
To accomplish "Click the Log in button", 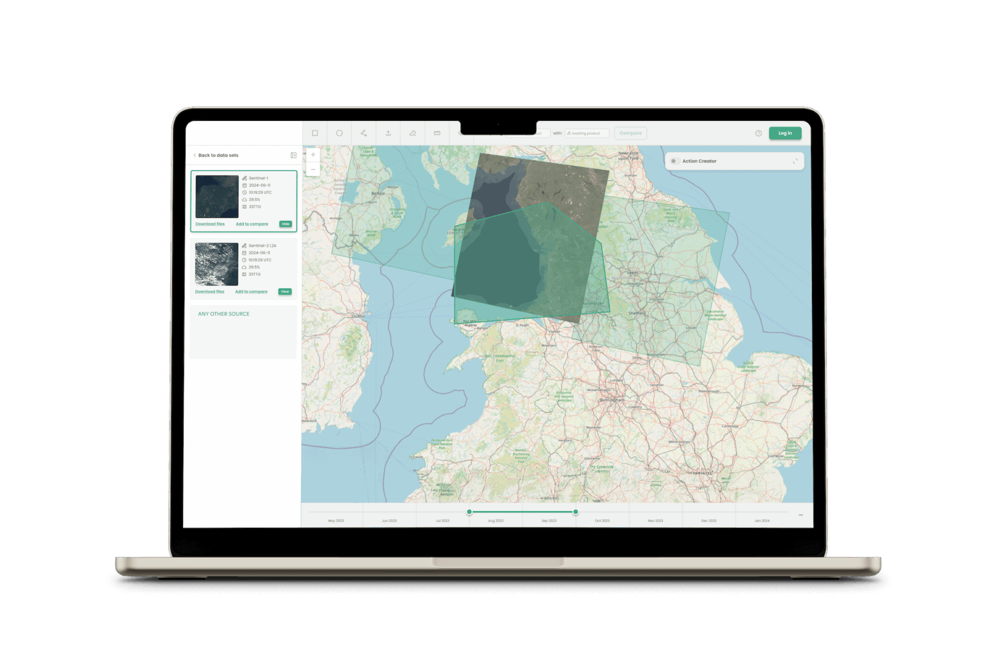I will (x=785, y=133).
